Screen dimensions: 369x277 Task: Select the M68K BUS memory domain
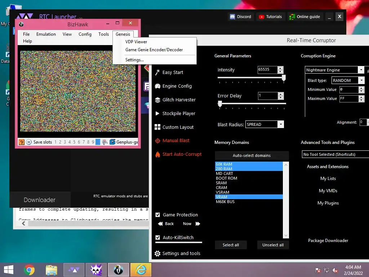(249, 202)
